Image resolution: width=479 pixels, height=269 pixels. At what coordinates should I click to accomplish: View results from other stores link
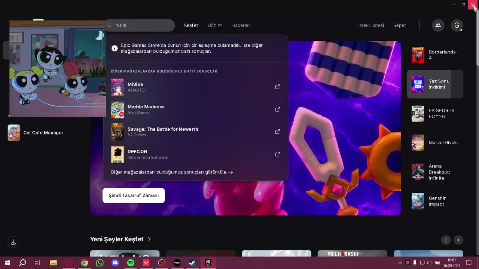(x=172, y=172)
